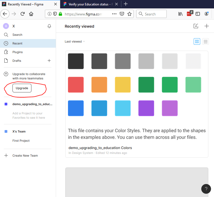Click the upward arrow upgrade icon
The image size is (214, 197).
[x=6, y=74]
